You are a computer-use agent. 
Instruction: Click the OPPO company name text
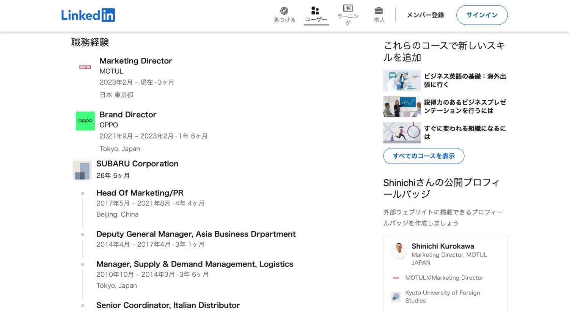click(x=109, y=125)
